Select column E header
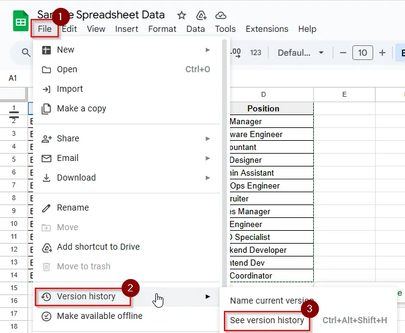The image size is (405, 333). (344, 94)
